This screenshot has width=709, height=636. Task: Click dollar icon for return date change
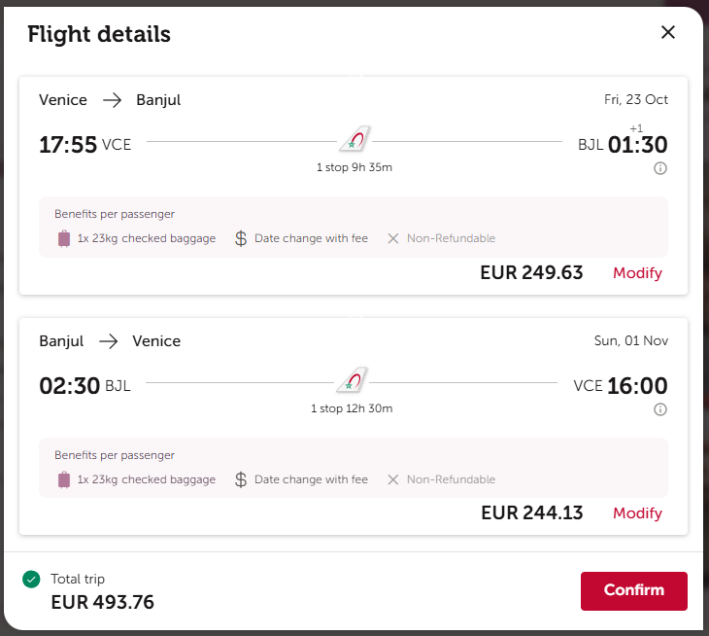click(x=241, y=479)
